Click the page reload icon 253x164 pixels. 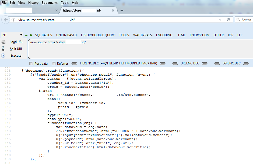point(228,19)
